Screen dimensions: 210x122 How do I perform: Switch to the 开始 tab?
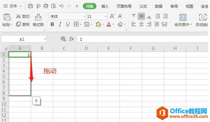coord(90,6)
